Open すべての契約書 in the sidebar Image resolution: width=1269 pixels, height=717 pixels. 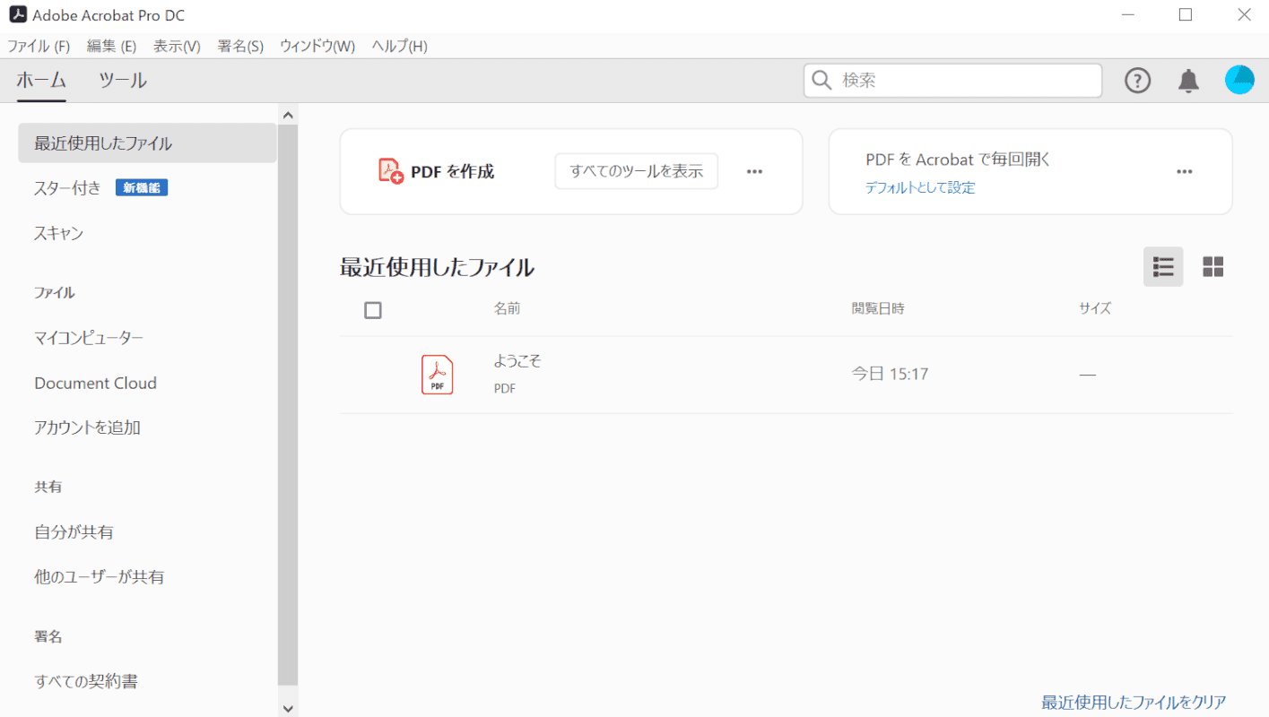click(86, 682)
